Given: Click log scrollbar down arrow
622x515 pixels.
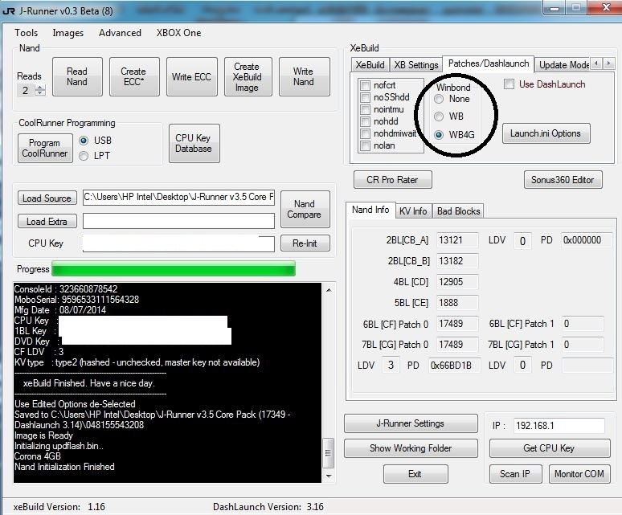Looking at the screenshot, I should click(329, 476).
